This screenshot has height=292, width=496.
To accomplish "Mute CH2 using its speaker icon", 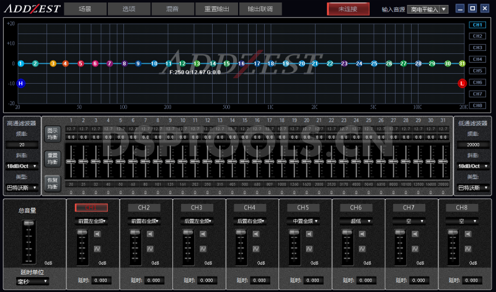I will 150,234.
